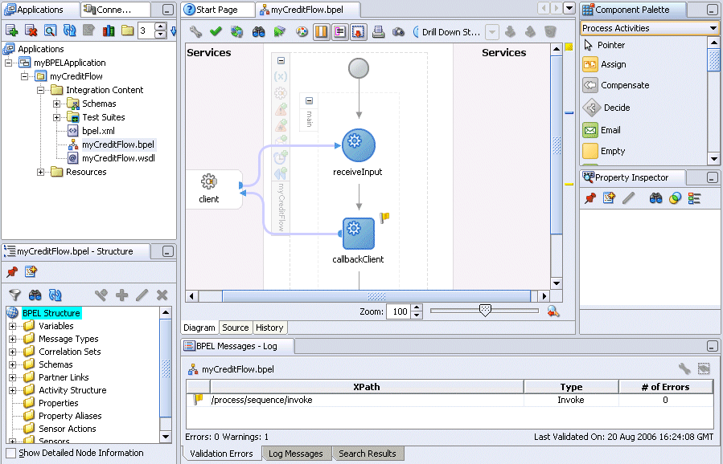
Task: Select the callbackClient invoke activity
Action: [x=358, y=234]
